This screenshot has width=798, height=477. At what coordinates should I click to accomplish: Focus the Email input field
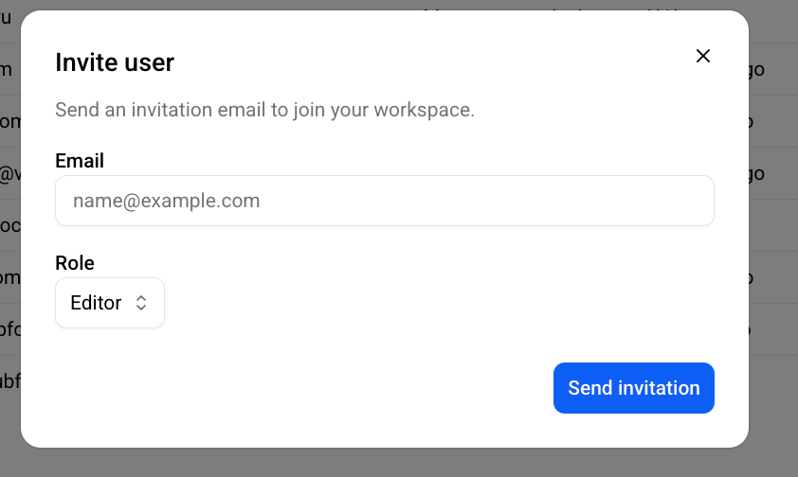click(384, 201)
